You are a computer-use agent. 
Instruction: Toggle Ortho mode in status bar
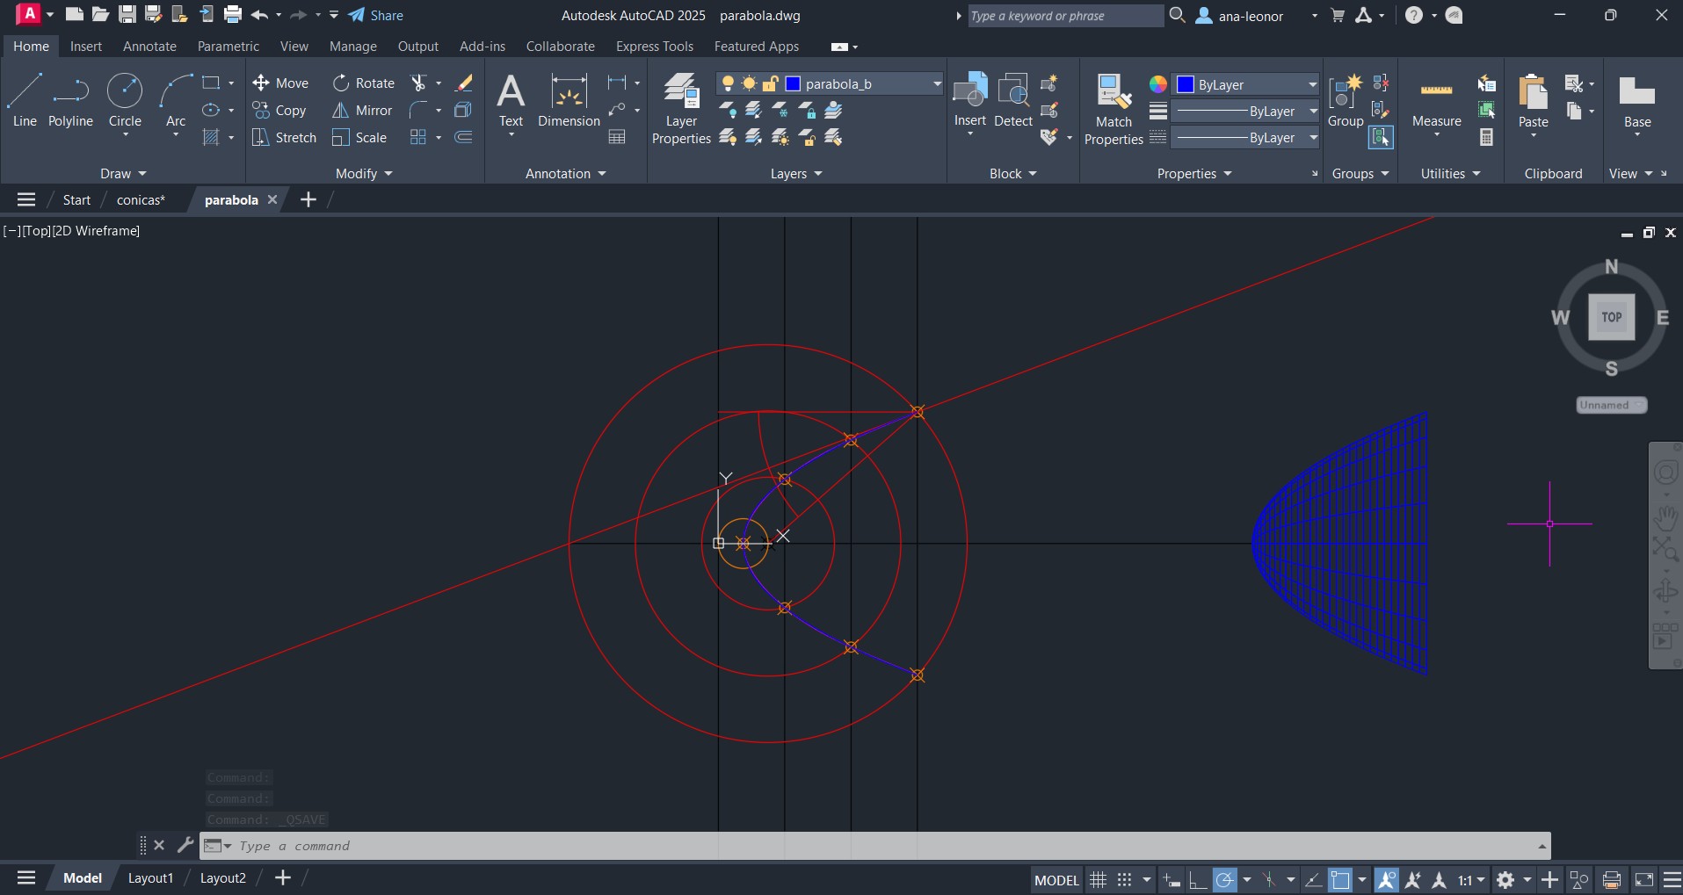(x=1197, y=879)
